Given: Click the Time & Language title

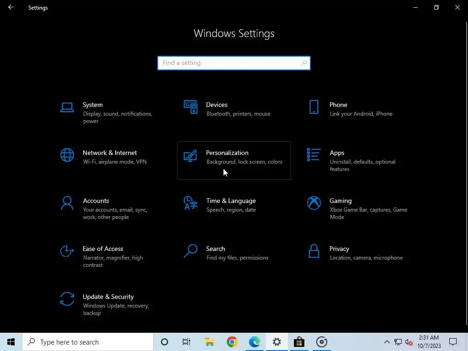Looking at the screenshot, I should pos(231,201).
